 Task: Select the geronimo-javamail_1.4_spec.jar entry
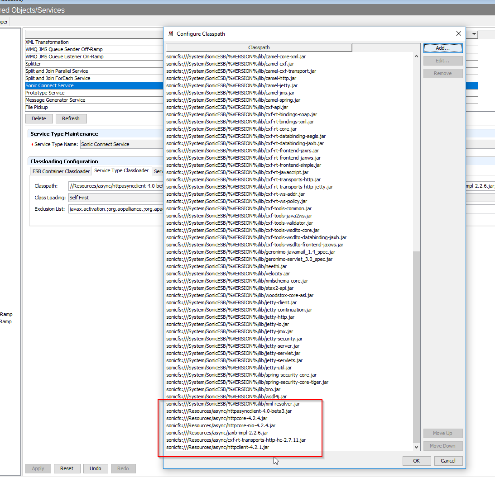(x=250, y=252)
